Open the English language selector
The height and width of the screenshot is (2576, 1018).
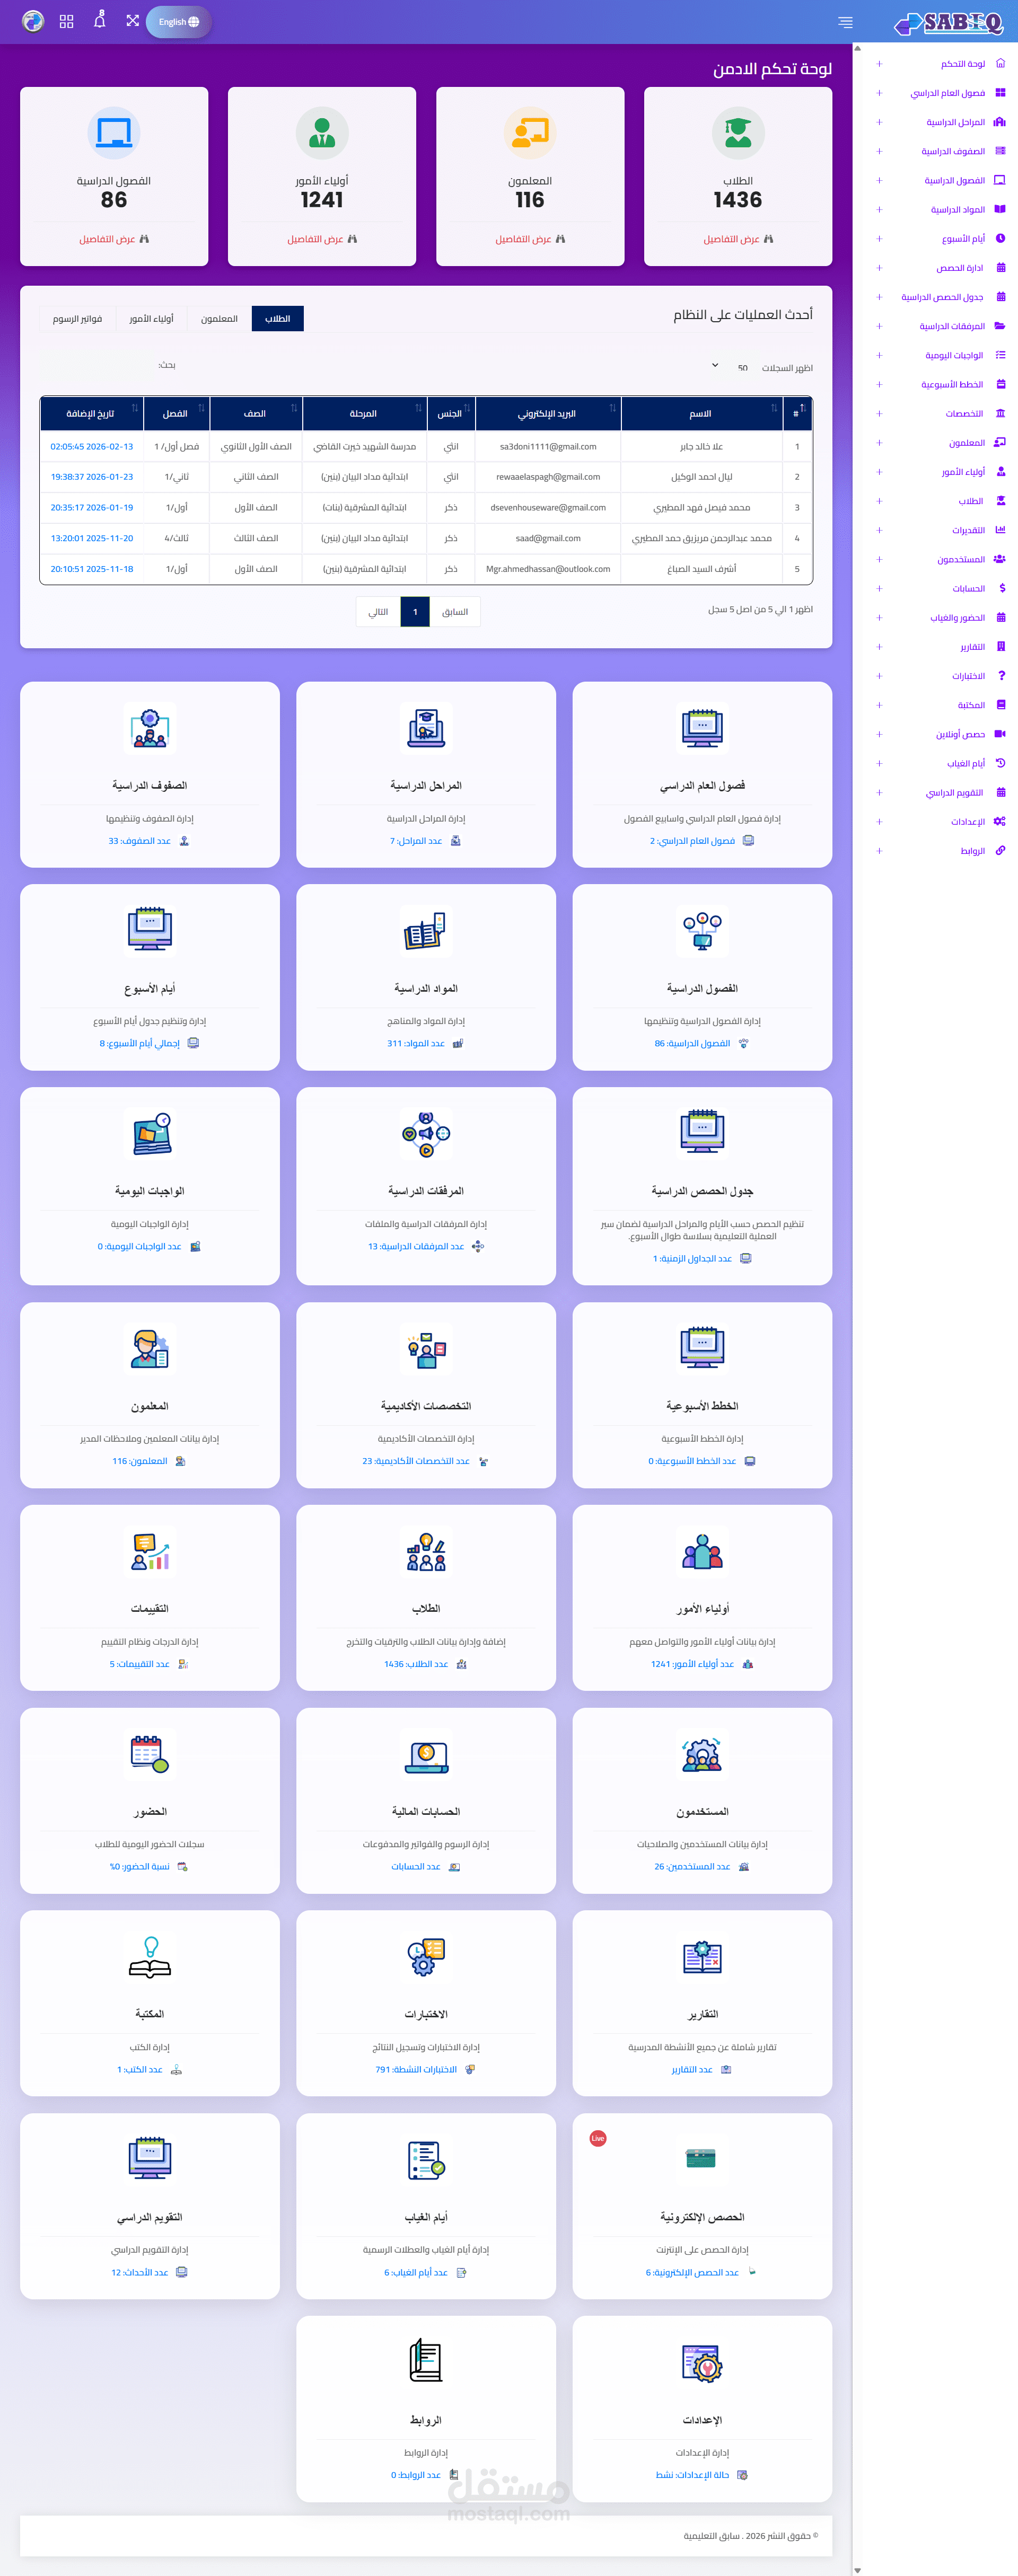point(178,22)
